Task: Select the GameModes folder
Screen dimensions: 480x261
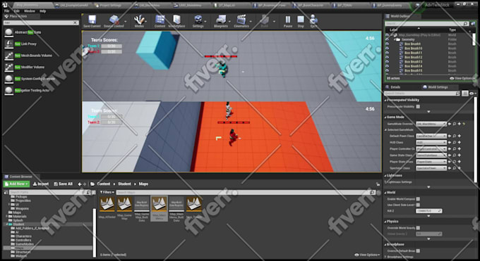Action: (25, 244)
